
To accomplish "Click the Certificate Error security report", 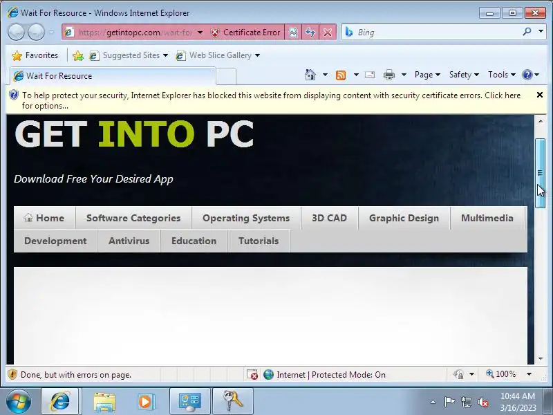I will coord(245,33).
